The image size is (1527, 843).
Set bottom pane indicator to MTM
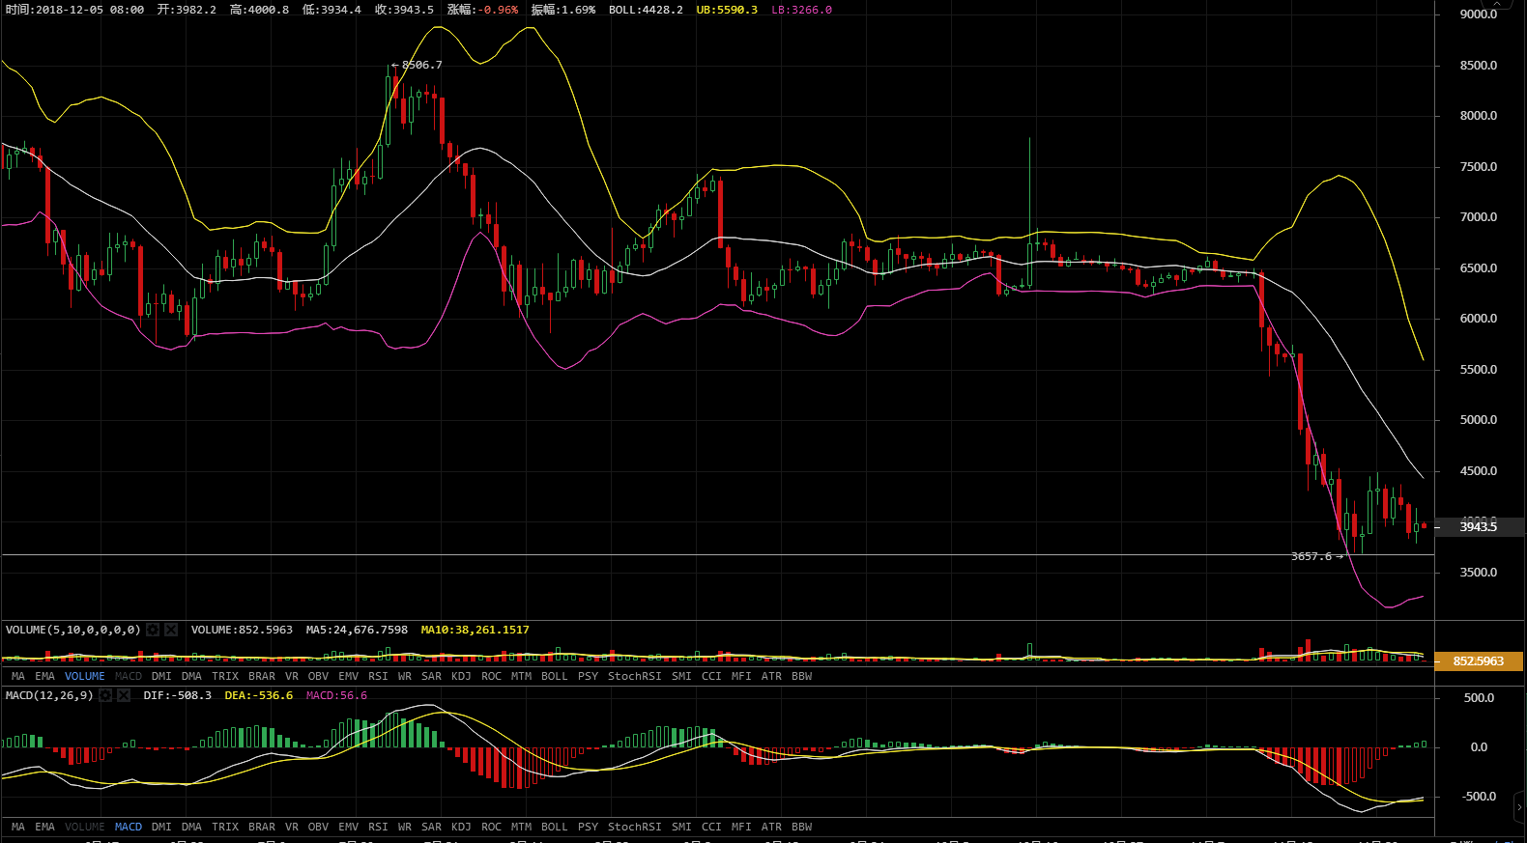click(x=522, y=827)
